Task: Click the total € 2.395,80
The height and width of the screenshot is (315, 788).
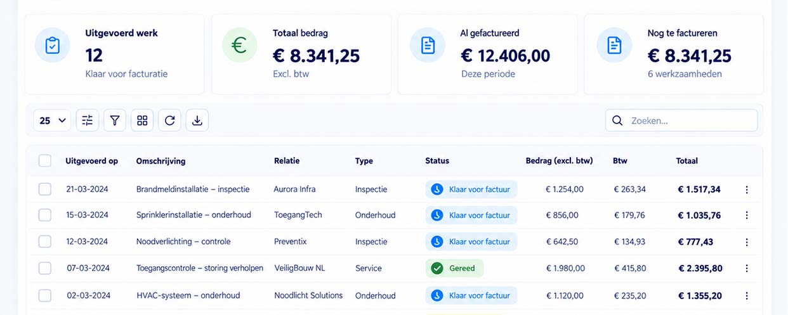Action: (700, 269)
